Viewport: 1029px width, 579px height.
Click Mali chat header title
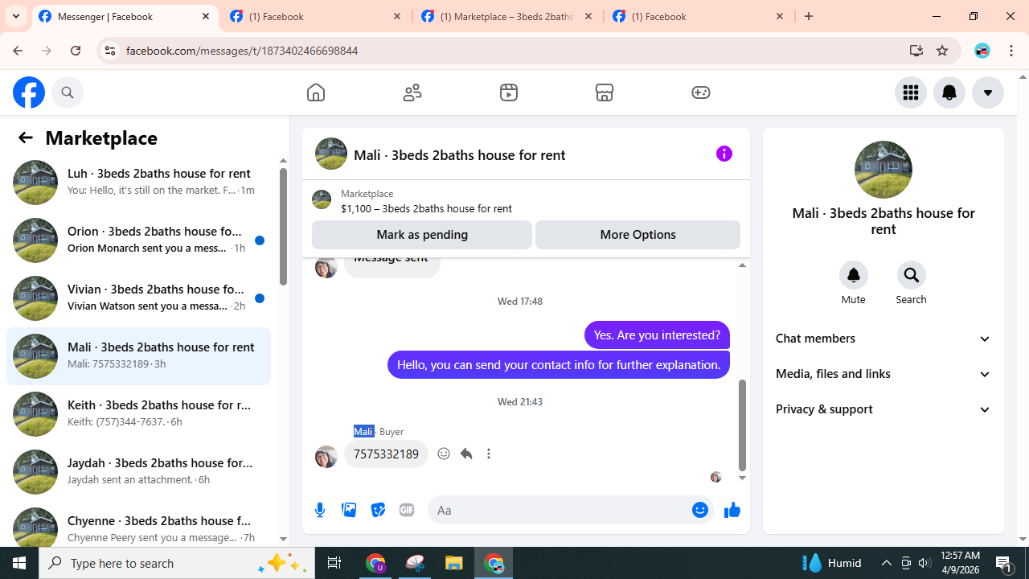point(459,154)
